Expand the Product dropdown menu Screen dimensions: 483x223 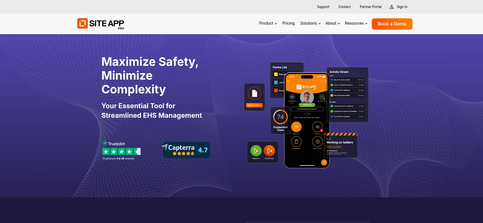[268, 23]
